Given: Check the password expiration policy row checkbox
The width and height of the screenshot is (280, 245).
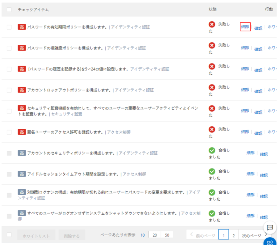Looking at the screenshot, I should (9, 27).
